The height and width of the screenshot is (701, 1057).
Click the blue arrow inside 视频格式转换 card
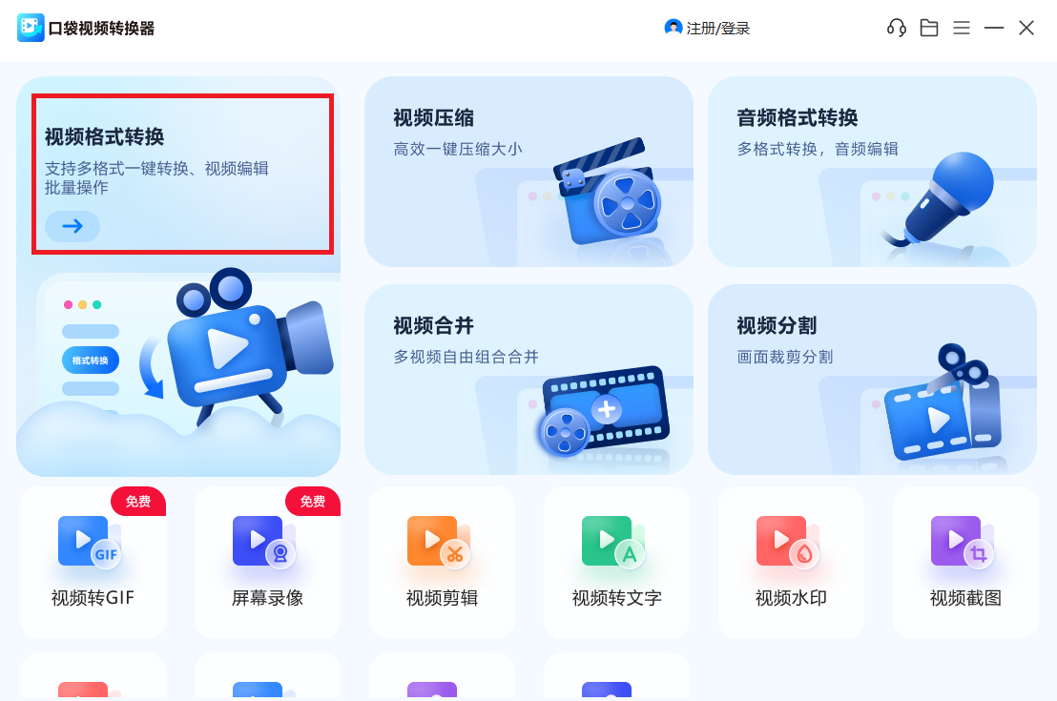pos(73,227)
